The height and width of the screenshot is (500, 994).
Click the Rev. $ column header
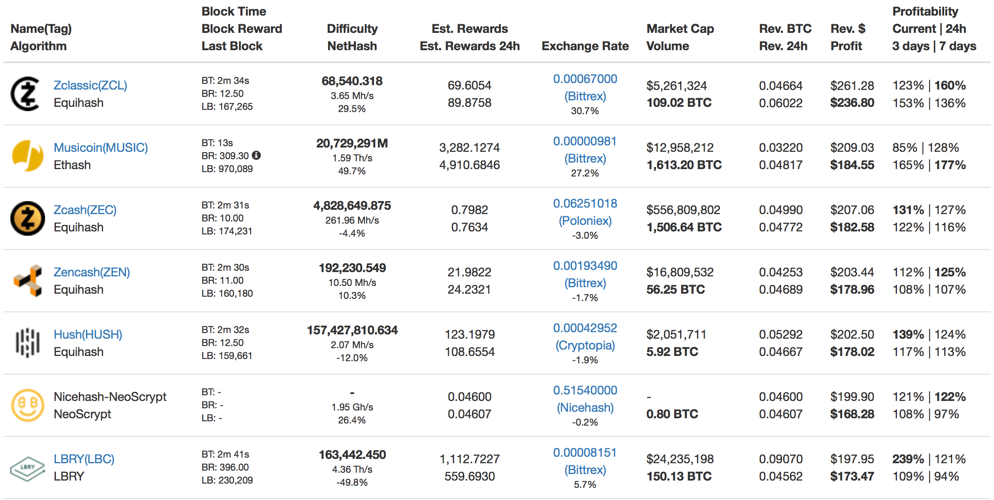click(848, 29)
